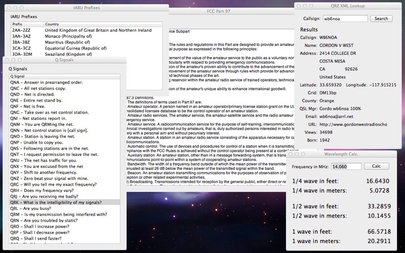Select QRH Does my frequency vary
The width and height of the screenshot is (405, 253).
click(65, 190)
